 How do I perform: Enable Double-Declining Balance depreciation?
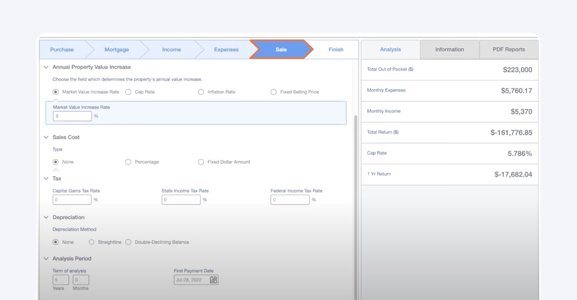coord(128,242)
